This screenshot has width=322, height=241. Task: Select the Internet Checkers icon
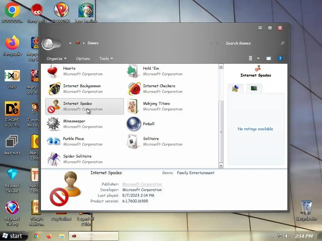134,89
